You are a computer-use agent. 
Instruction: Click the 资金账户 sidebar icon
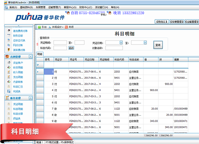click(x=9, y=62)
